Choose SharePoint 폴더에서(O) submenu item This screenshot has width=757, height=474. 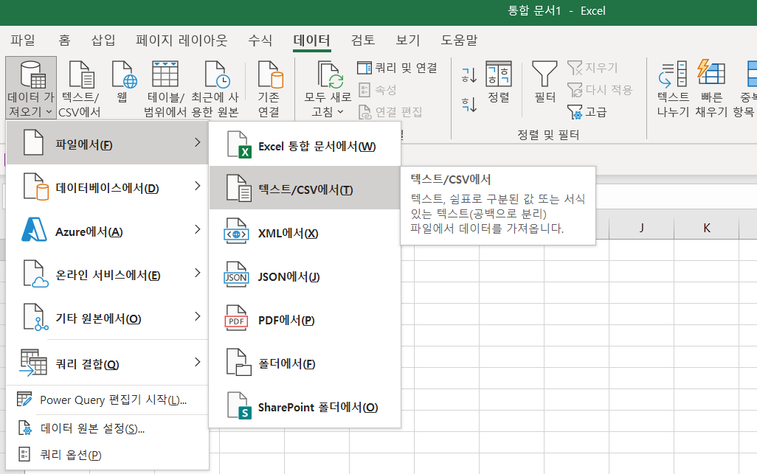point(305,406)
